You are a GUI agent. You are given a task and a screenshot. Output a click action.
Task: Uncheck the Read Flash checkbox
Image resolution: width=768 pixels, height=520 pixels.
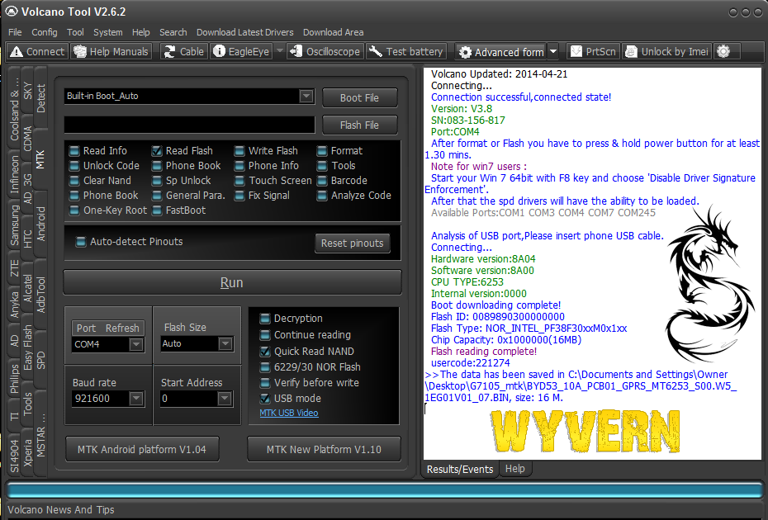tap(157, 151)
